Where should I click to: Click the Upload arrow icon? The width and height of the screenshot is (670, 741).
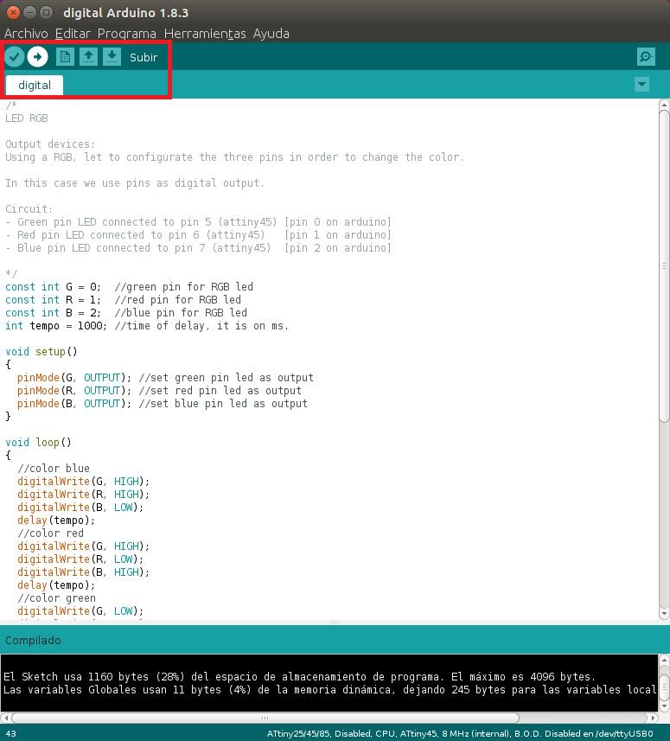click(x=38, y=57)
